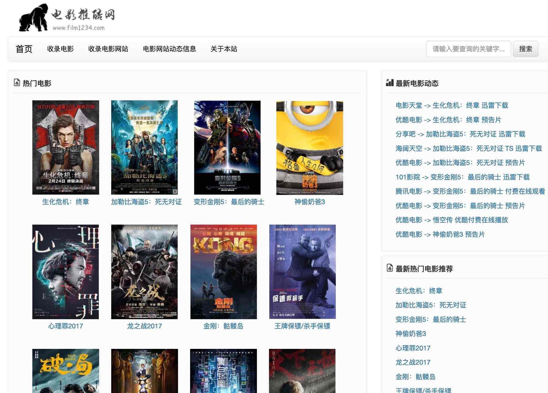Viewport: 548px width, 393px height.
Task: Open the 关于本站 page
Action: (223, 49)
